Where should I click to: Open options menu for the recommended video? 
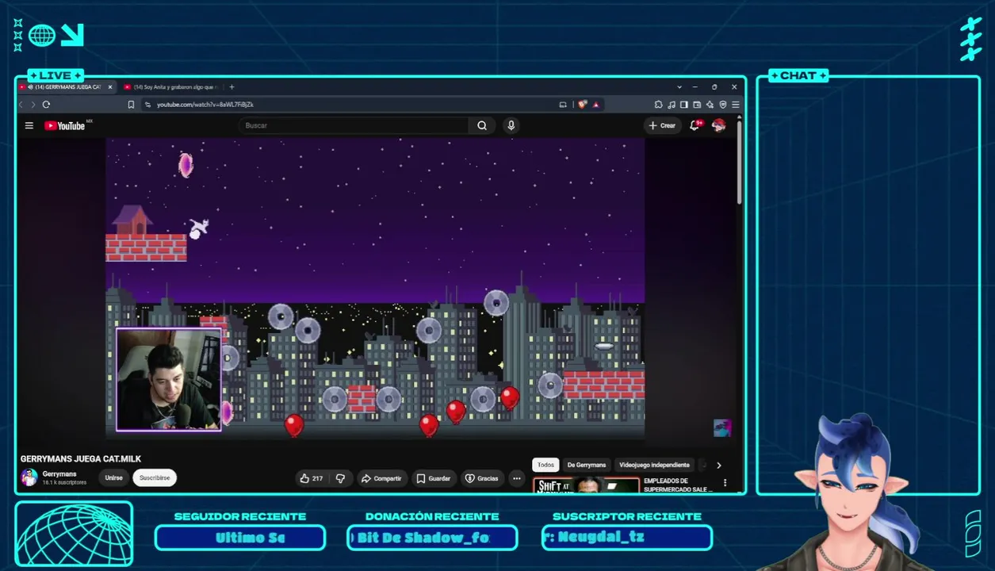point(725,482)
